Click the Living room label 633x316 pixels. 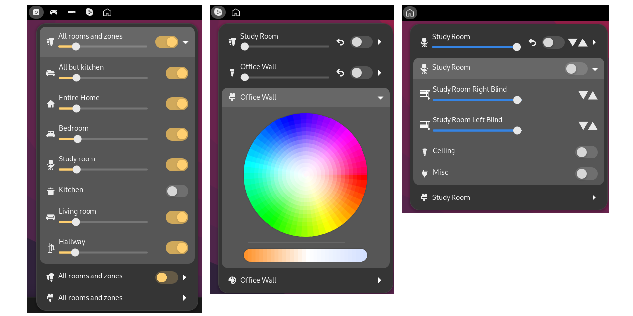pos(78,211)
